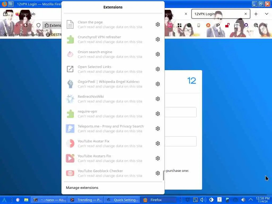Select the RedirectNixWiki extension
Image resolution: width=272 pixels, height=204 pixels.
coord(108,99)
